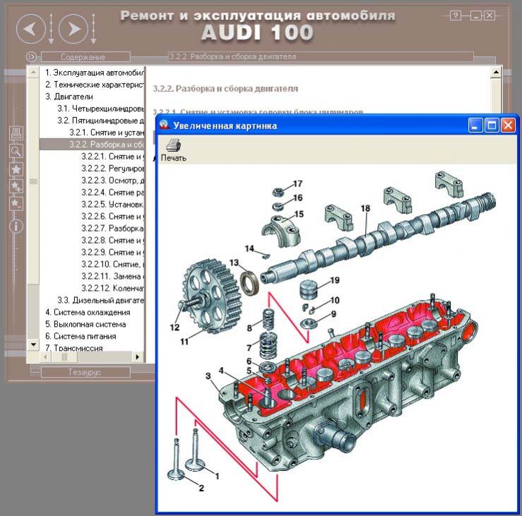Open tree item 3.2.2.11. Замена

coord(112,276)
